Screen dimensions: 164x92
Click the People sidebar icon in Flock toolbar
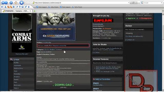click(x=6, y=7)
